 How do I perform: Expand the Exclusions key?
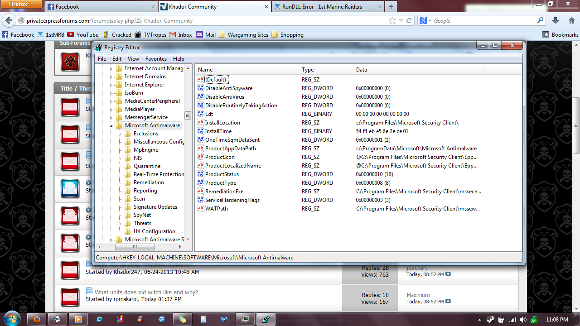coord(120,134)
